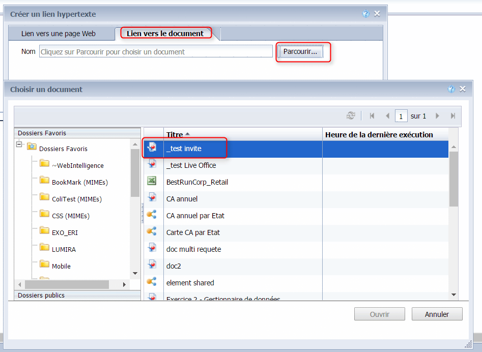
Task: Click folder tree vertical scrollbar up arrow
Action: 135,144
